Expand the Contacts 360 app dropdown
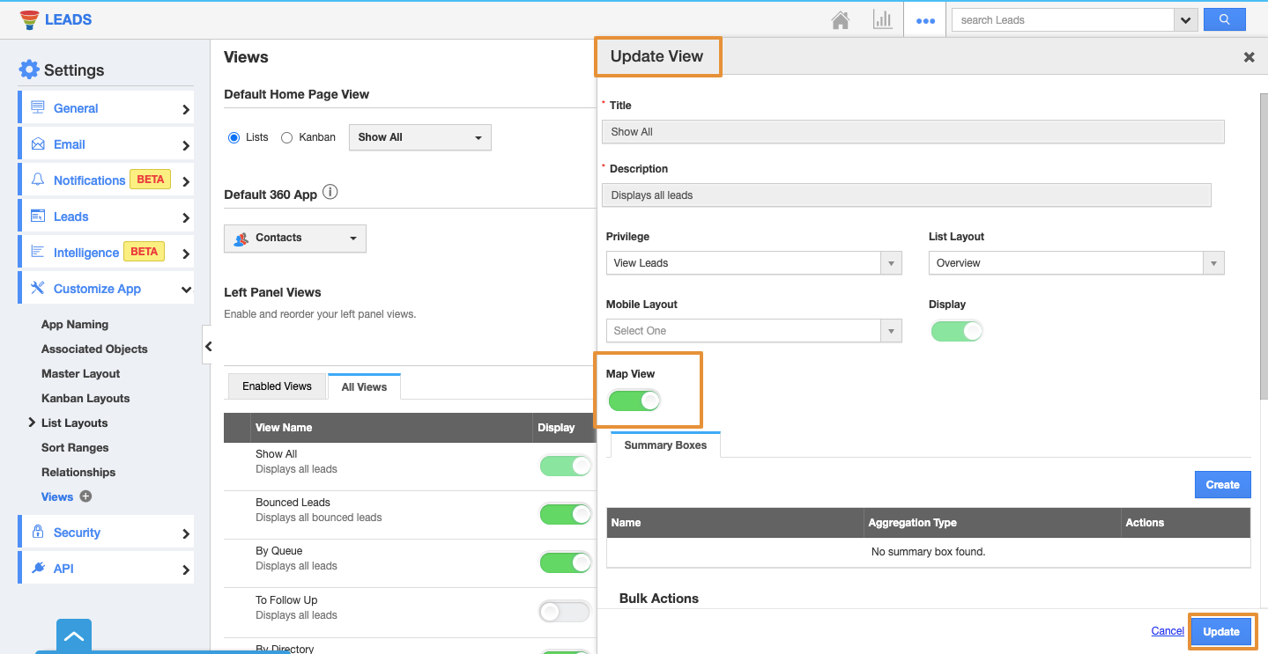The width and height of the screenshot is (1268, 654). (x=294, y=239)
